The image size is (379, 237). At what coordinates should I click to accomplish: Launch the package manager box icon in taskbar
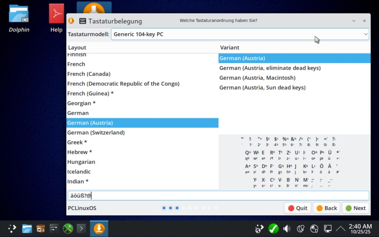41,228
